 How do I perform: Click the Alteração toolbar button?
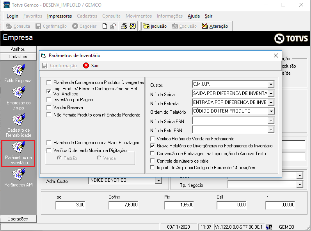(x=215, y=26)
